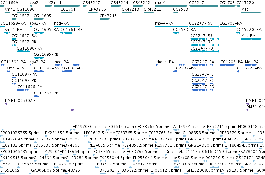Select the CG2533-PA protein label
Viewport: 265px width, 175px height.
click(x=185, y=68)
